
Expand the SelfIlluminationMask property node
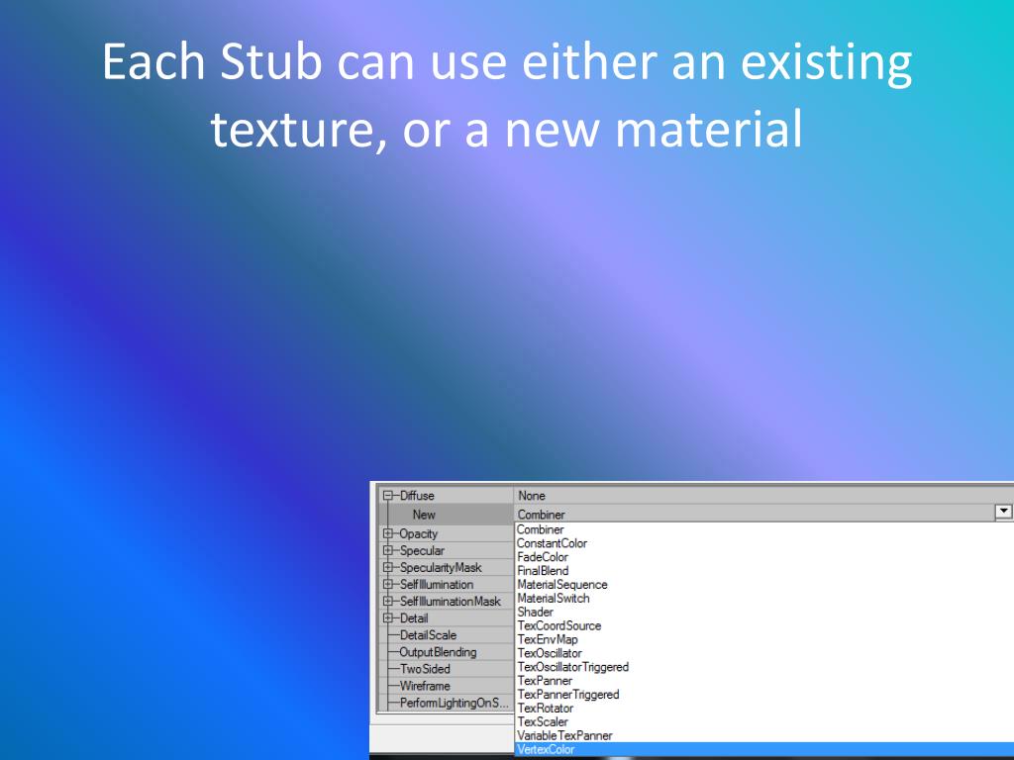tap(388, 601)
